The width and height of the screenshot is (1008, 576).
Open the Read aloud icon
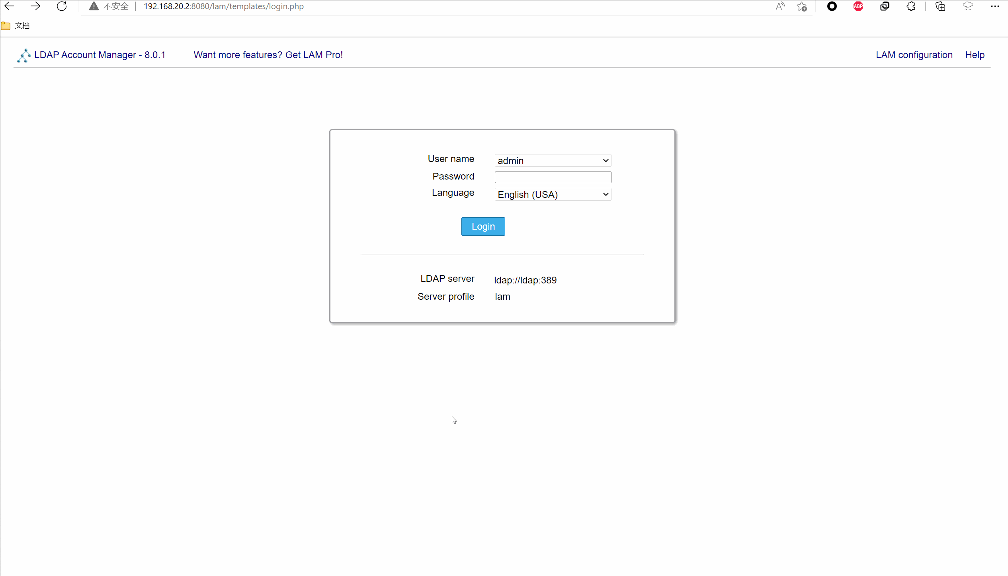780,6
